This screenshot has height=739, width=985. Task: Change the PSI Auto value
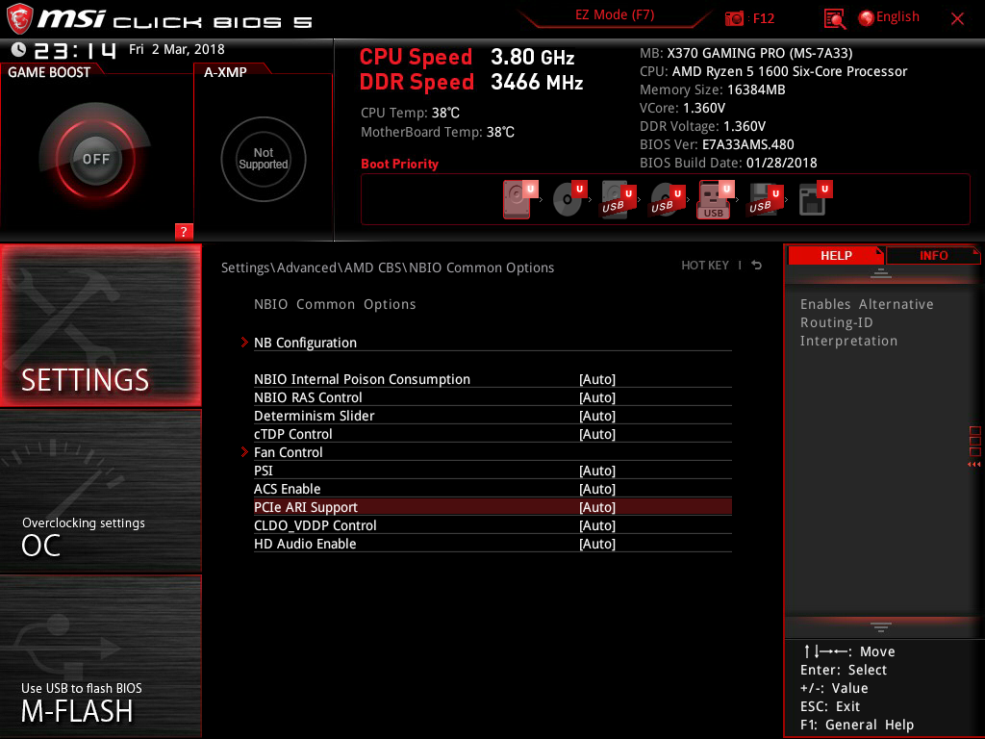coord(596,471)
